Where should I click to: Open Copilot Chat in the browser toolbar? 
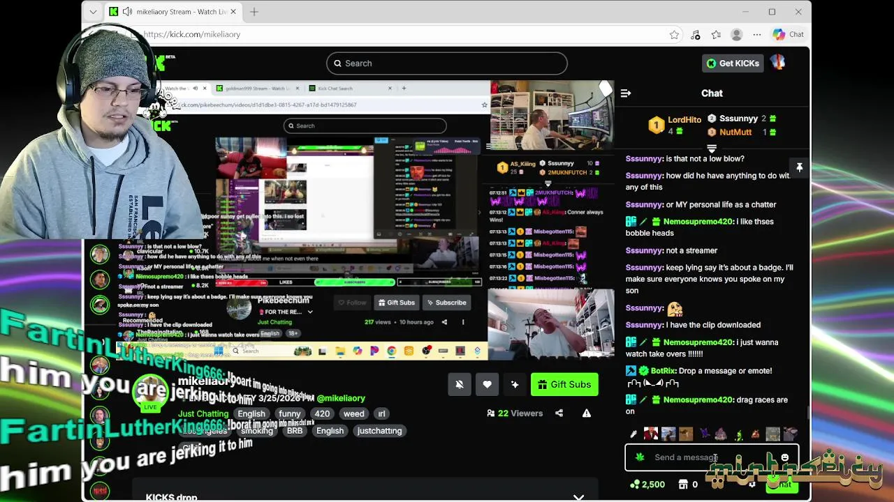(789, 35)
